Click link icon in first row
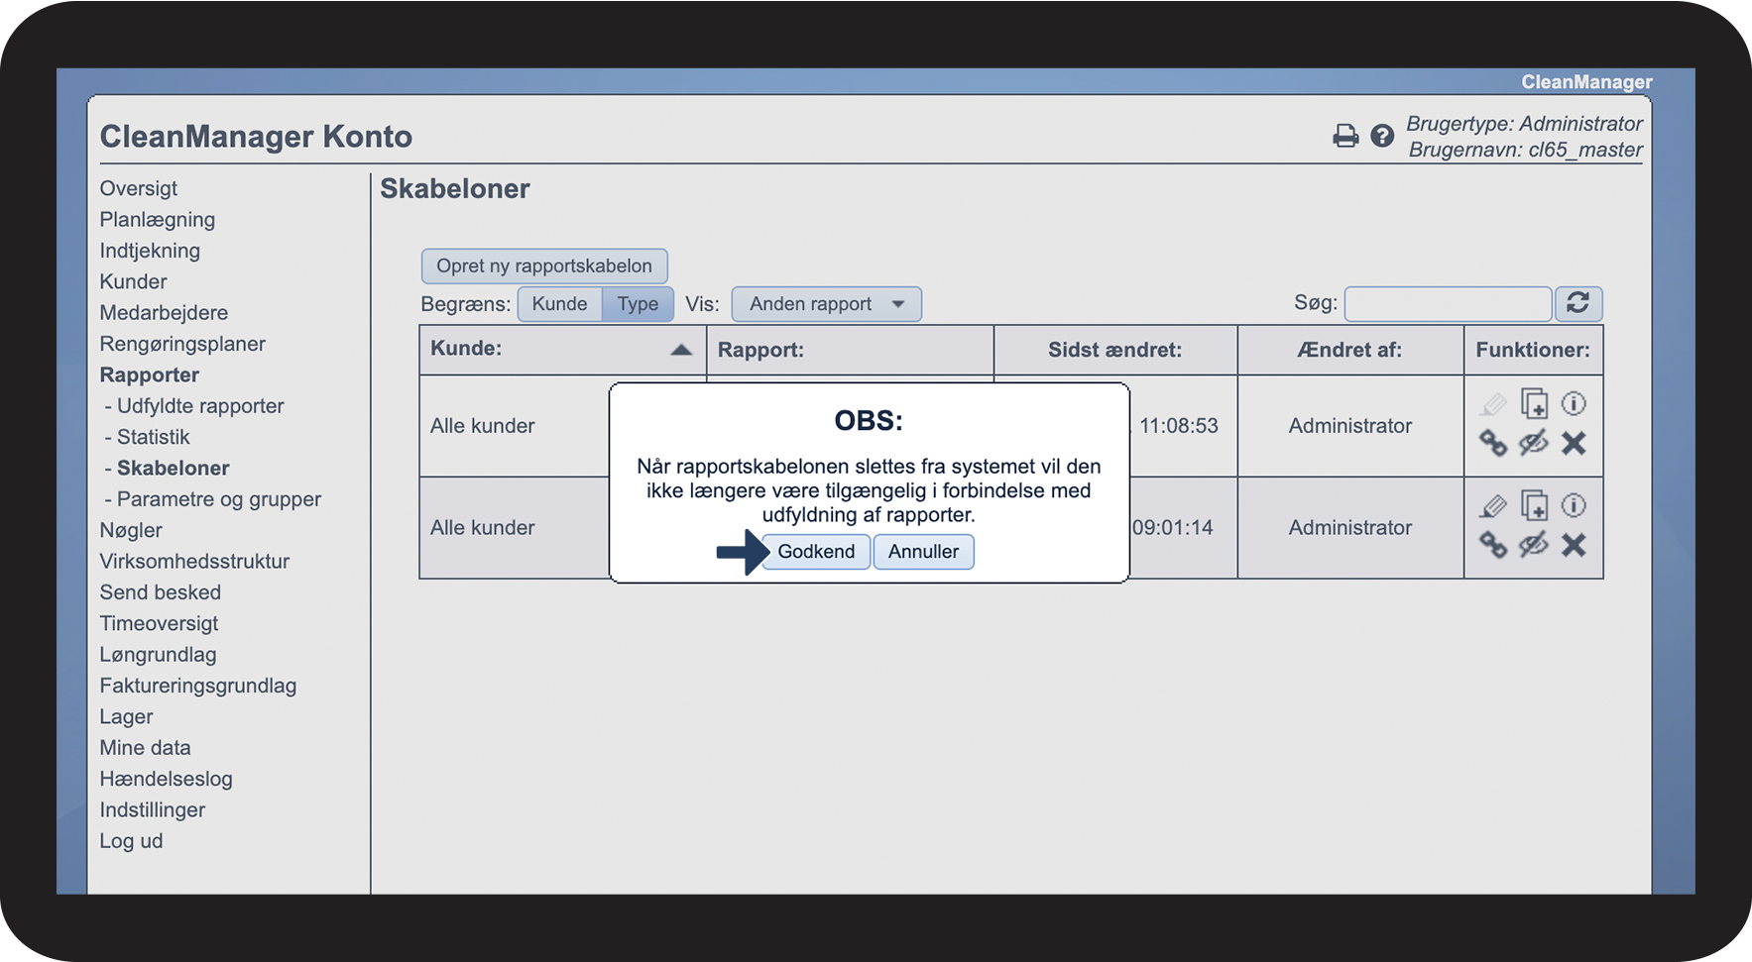This screenshot has height=962, width=1752. pyautogui.click(x=1493, y=443)
